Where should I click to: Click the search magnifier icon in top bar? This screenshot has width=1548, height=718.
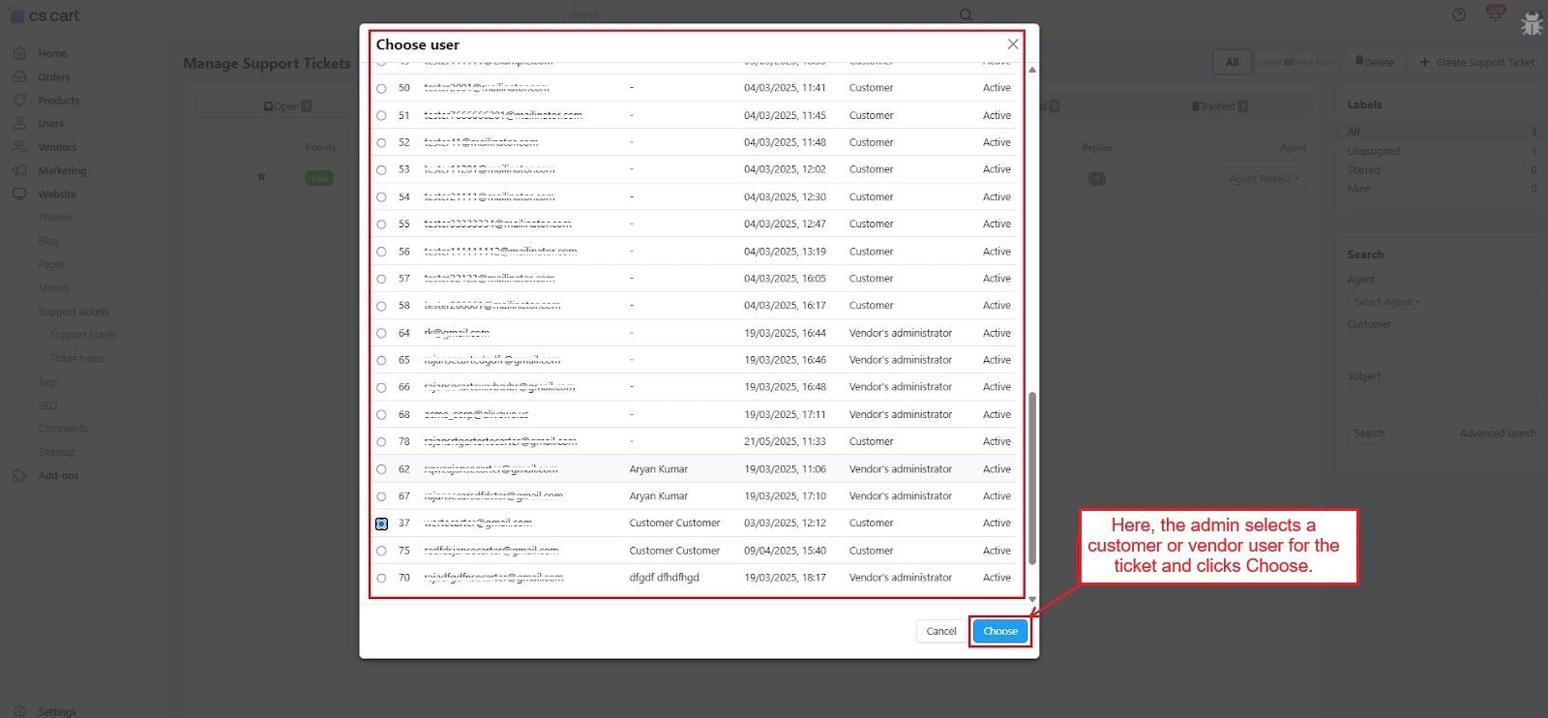[x=966, y=15]
